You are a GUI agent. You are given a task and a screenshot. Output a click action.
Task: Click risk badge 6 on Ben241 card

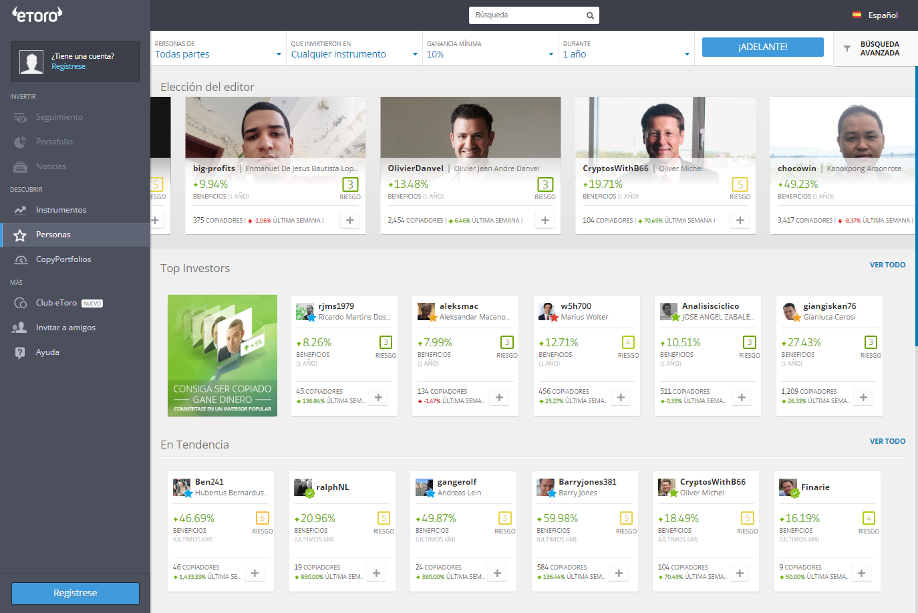click(263, 518)
